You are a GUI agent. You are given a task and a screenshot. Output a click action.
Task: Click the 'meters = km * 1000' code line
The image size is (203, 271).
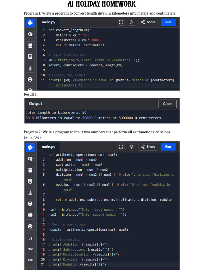72,35
